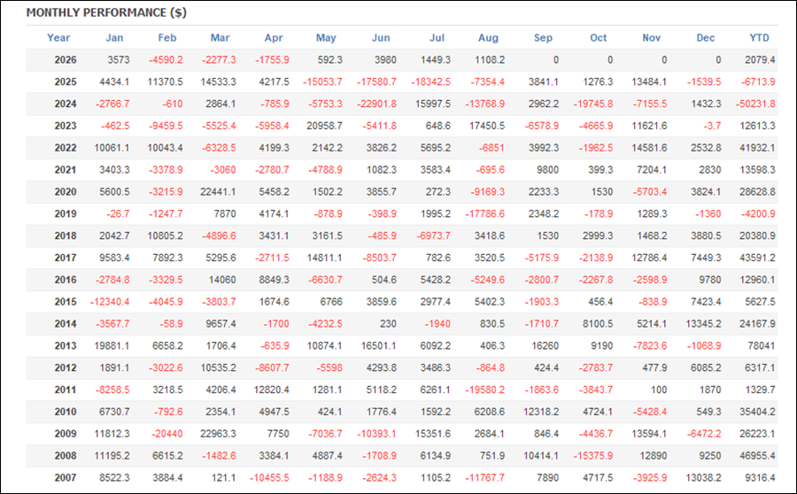Select the 2017 row label

click(66, 258)
